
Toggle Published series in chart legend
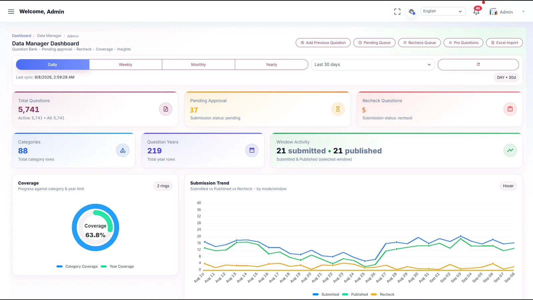tap(355, 294)
